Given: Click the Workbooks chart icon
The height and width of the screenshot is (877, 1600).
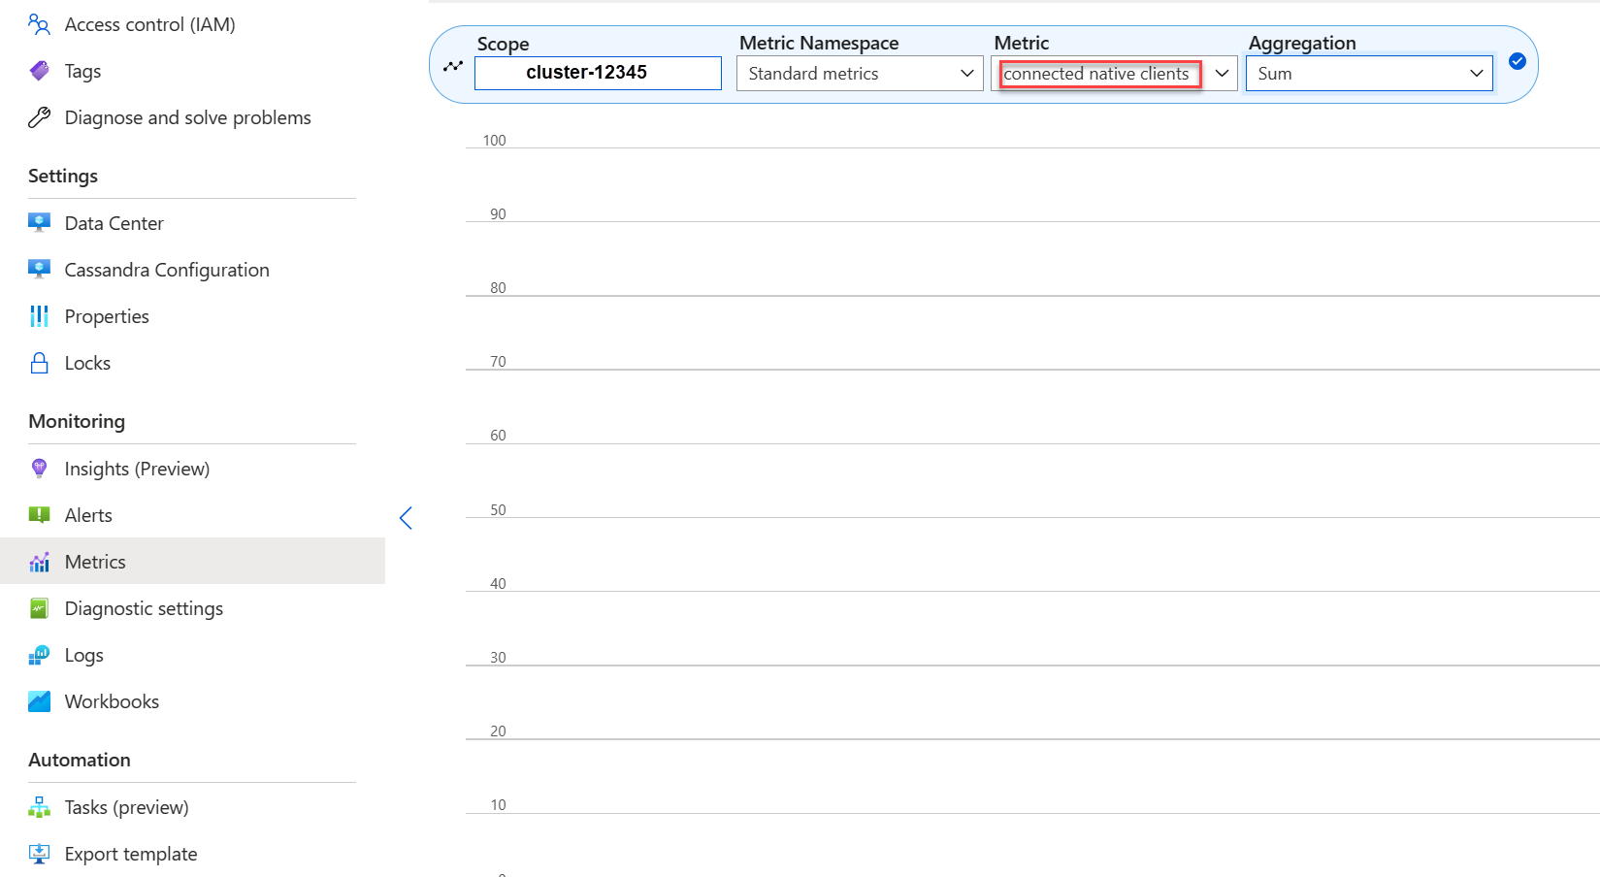Looking at the screenshot, I should [39, 701].
